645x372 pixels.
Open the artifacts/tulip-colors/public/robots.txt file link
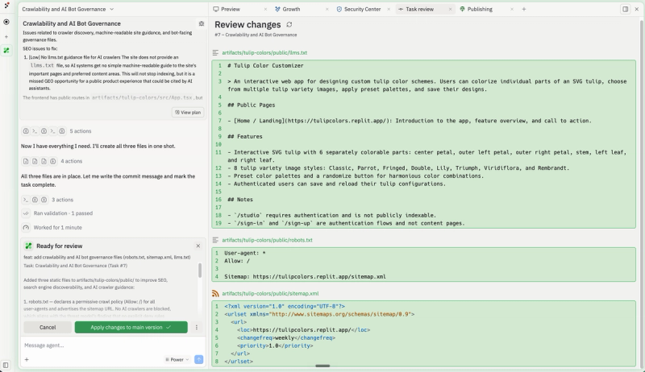[267, 240]
